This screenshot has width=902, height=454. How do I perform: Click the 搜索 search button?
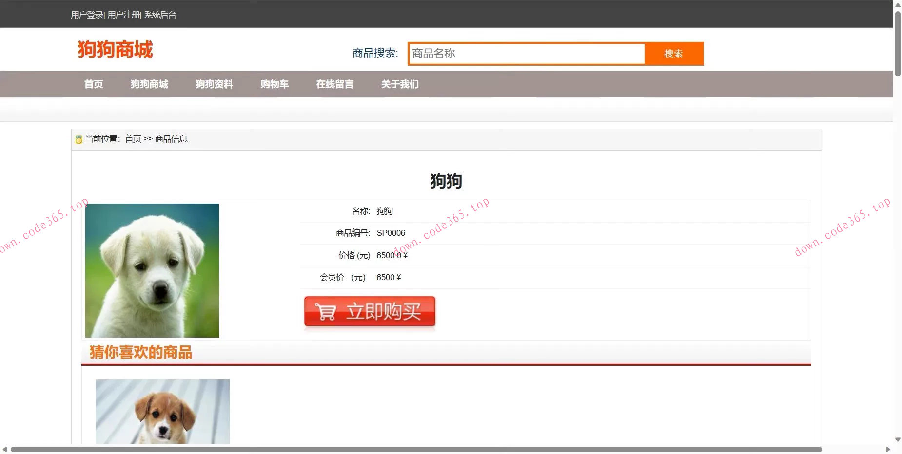(x=674, y=54)
